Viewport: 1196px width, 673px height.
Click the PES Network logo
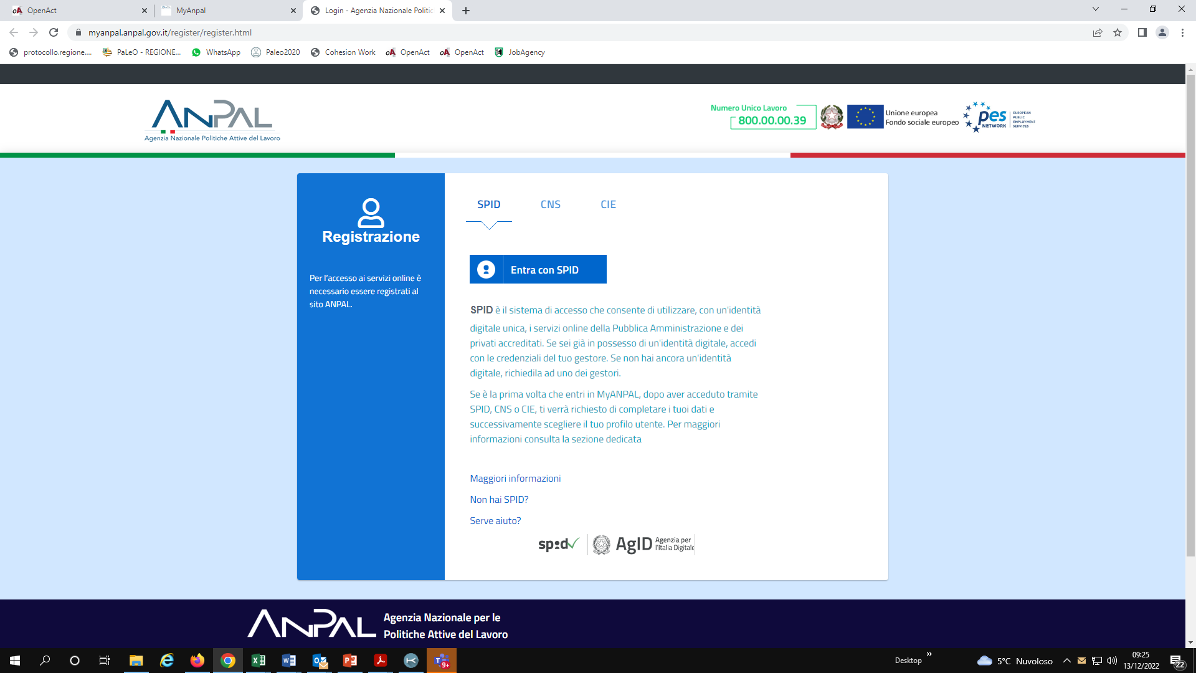click(999, 117)
